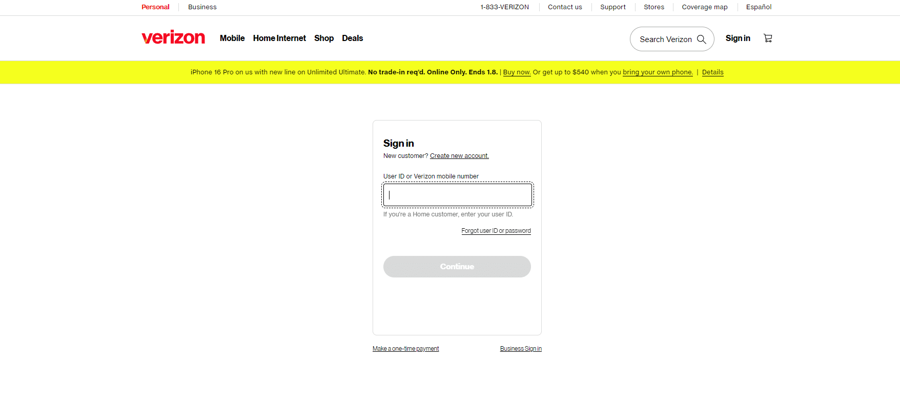Switch to the Personal tab

click(155, 7)
